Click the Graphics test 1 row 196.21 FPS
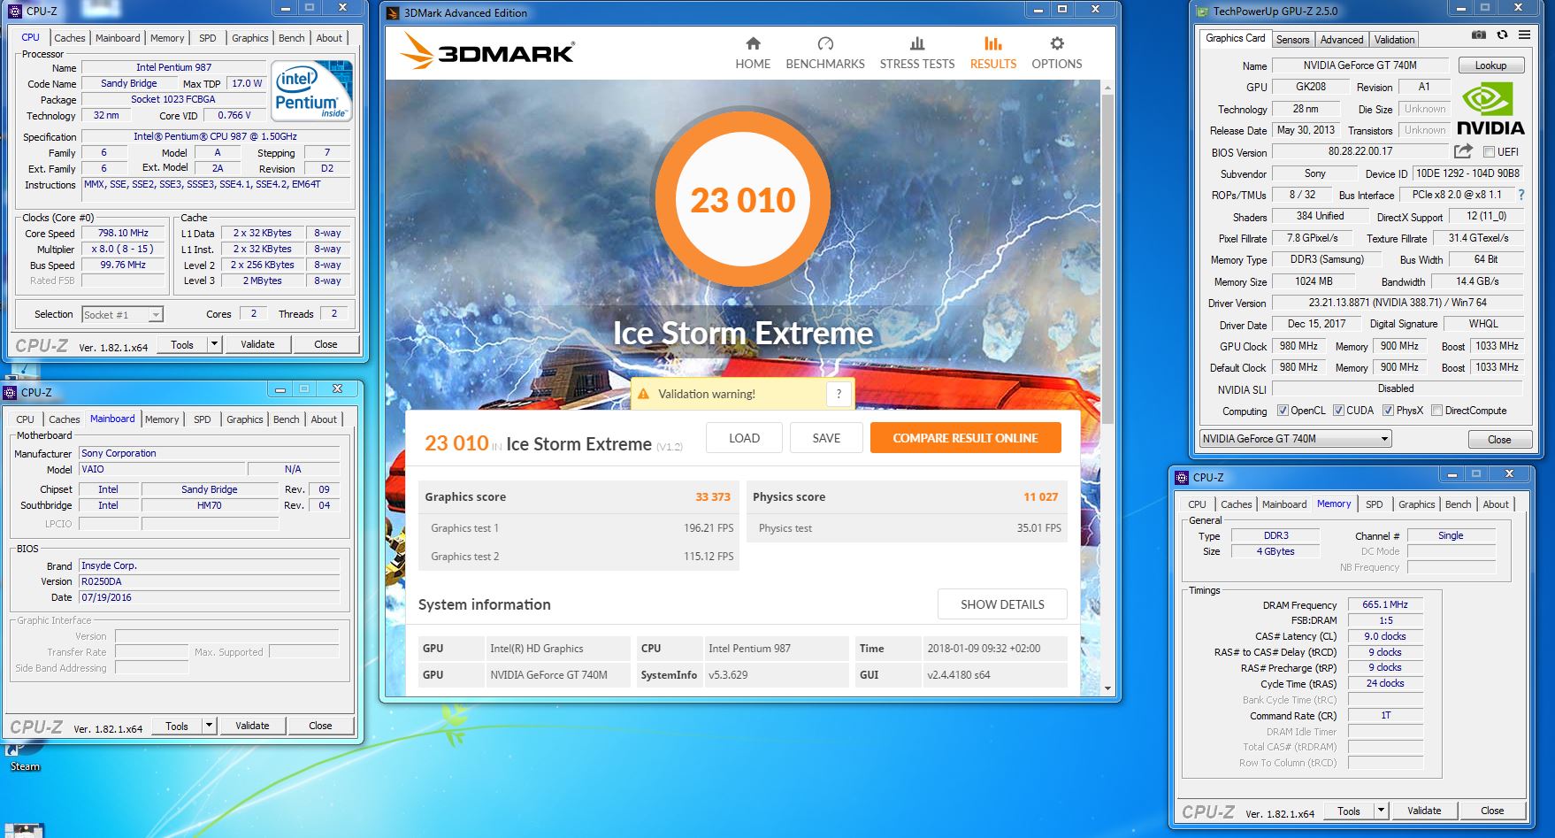 pyautogui.click(x=578, y=528)
